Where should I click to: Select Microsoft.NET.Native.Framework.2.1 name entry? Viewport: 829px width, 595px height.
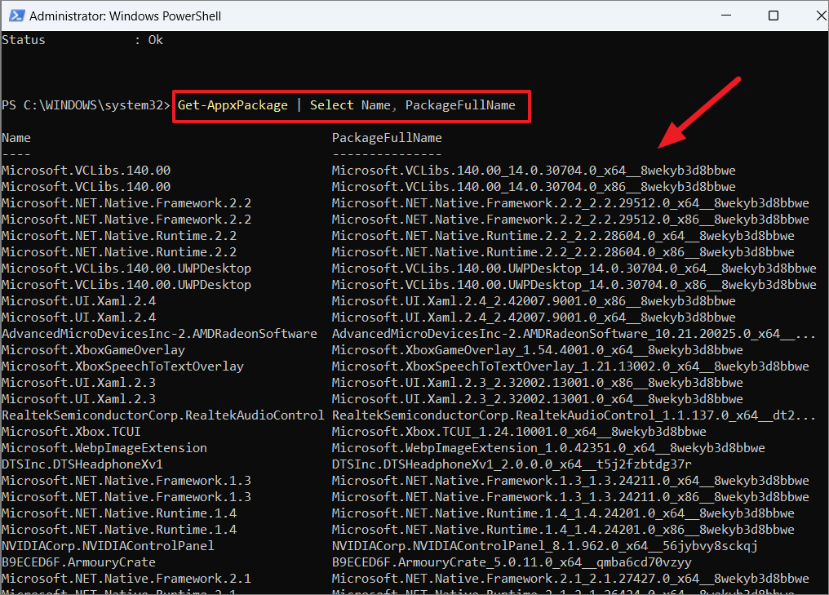[x=126, y=579]
